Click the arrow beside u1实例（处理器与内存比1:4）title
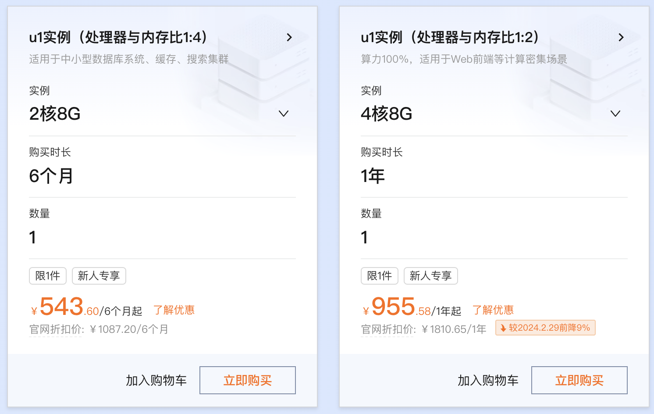 289,37
